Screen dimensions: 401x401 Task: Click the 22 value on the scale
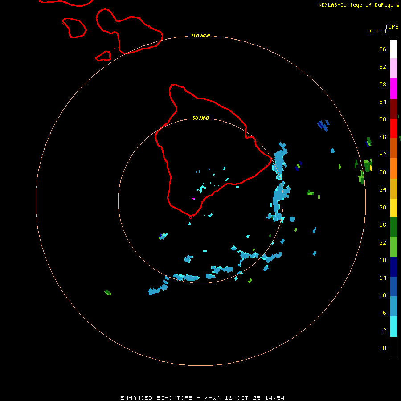tap(383, 242)
